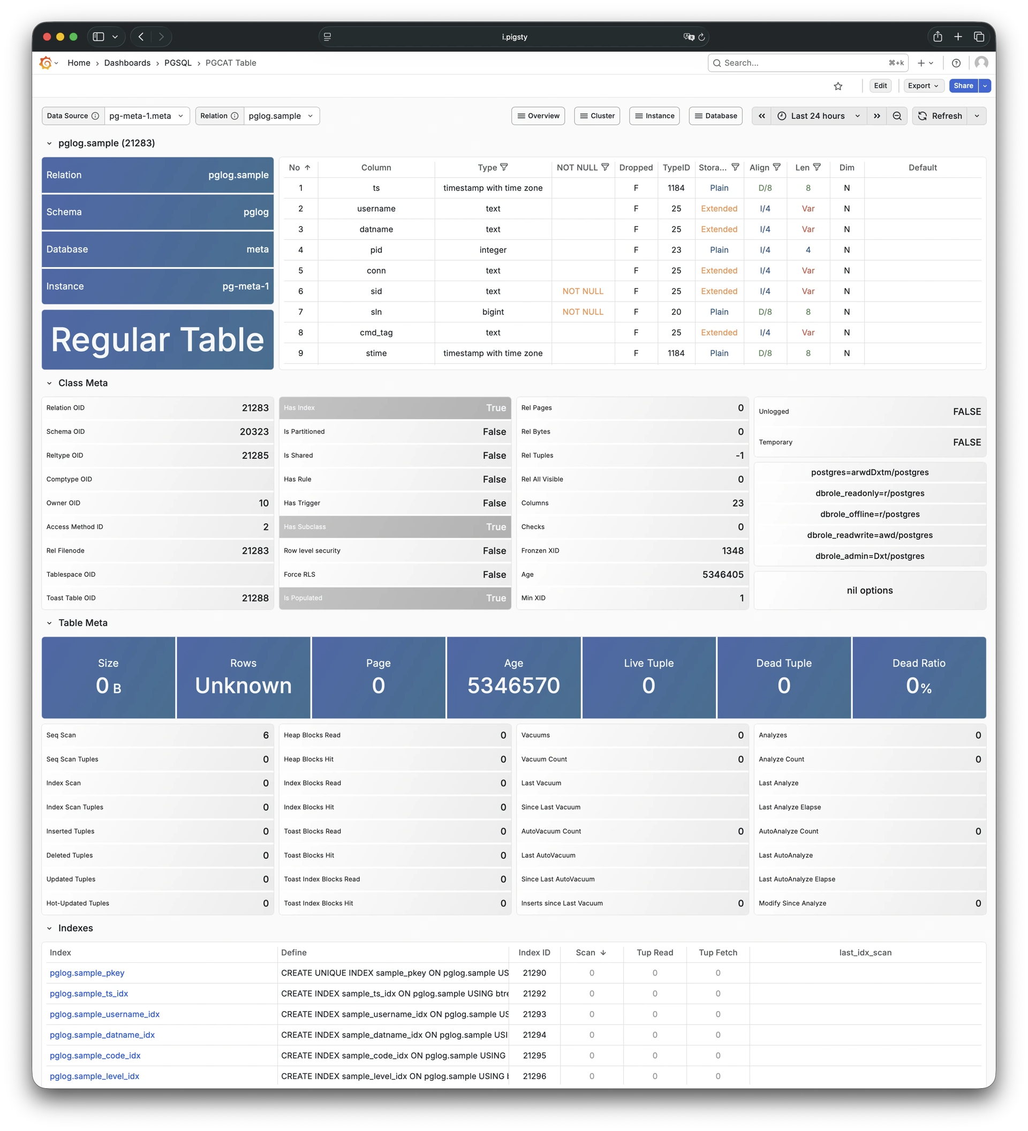
Task: Click the help question mark icon
Action: click(956, 63)
